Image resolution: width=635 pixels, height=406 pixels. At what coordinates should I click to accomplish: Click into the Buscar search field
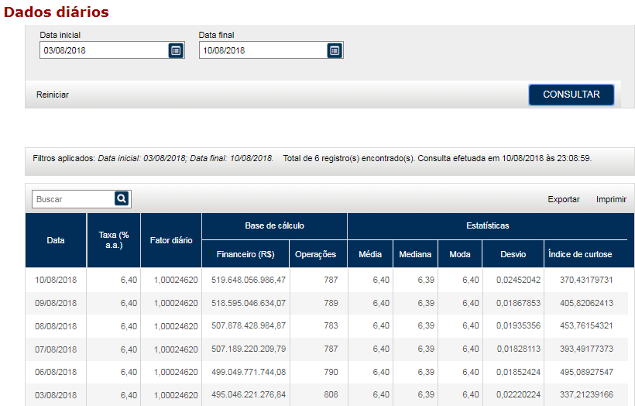[x=73, y=199]
